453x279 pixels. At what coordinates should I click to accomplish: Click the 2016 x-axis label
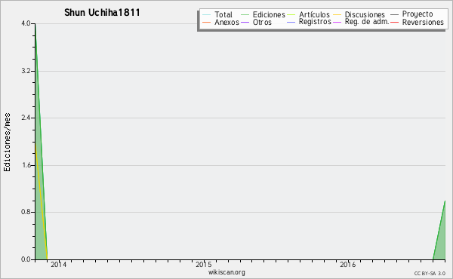point(348,265)
